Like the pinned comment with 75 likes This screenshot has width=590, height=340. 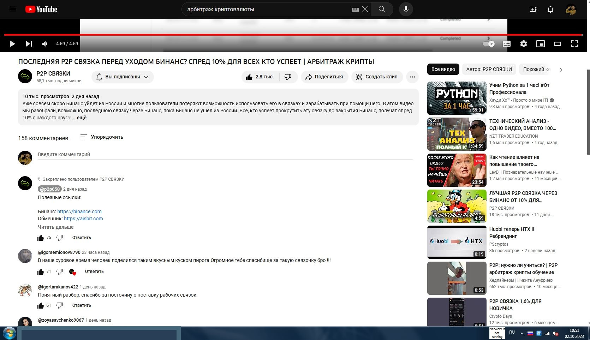point(41,238)
